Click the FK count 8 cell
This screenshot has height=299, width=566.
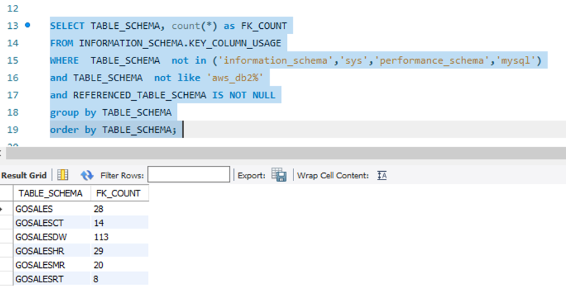[120, 279]
